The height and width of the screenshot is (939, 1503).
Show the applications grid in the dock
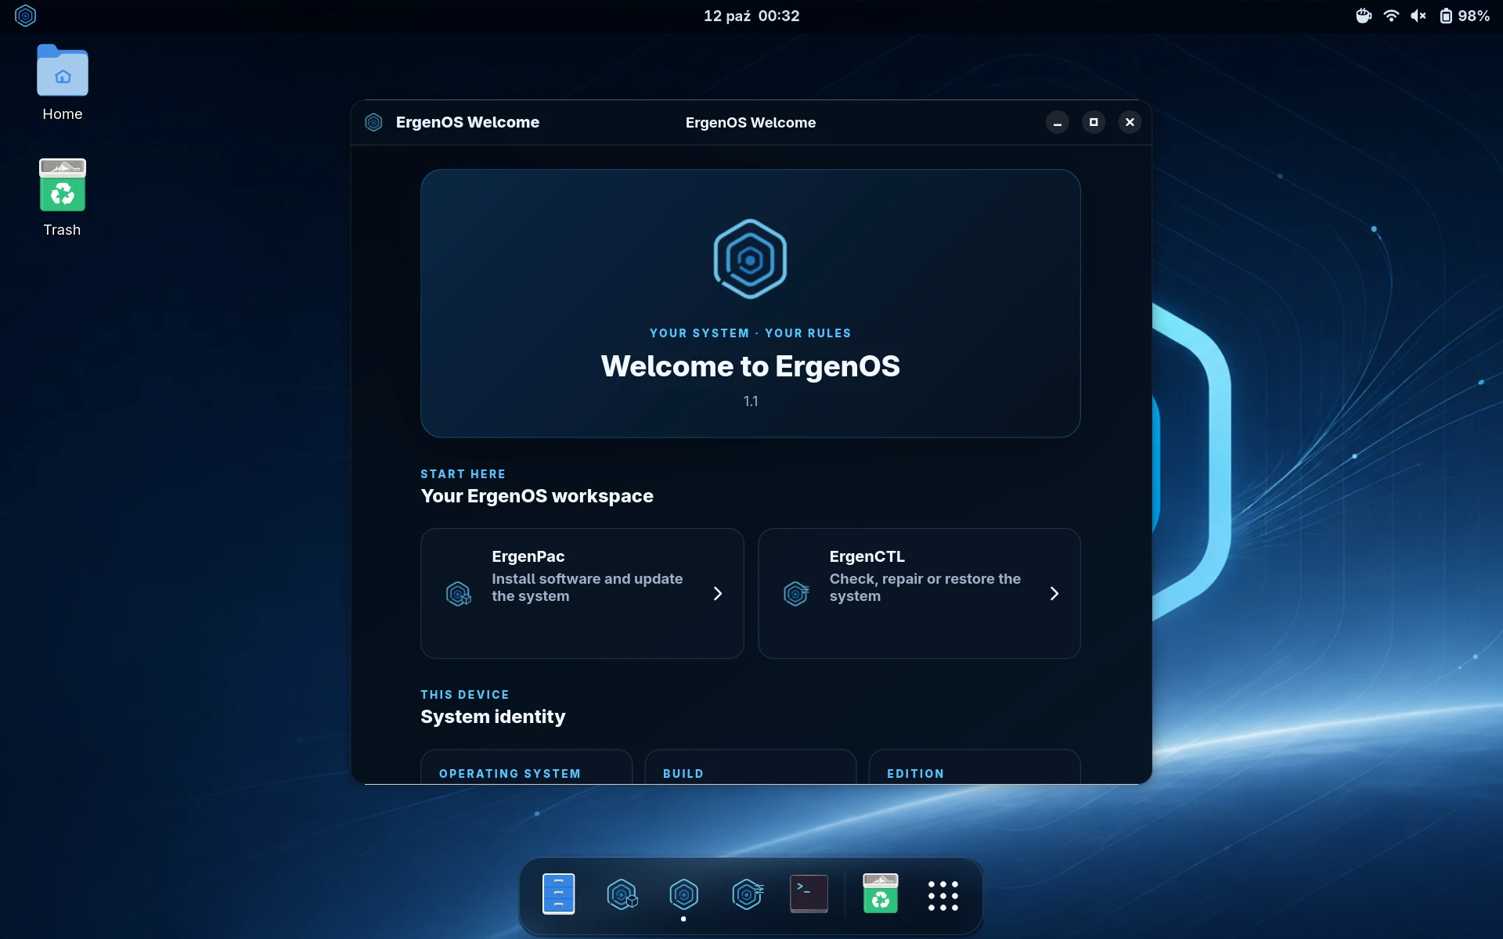943,895
